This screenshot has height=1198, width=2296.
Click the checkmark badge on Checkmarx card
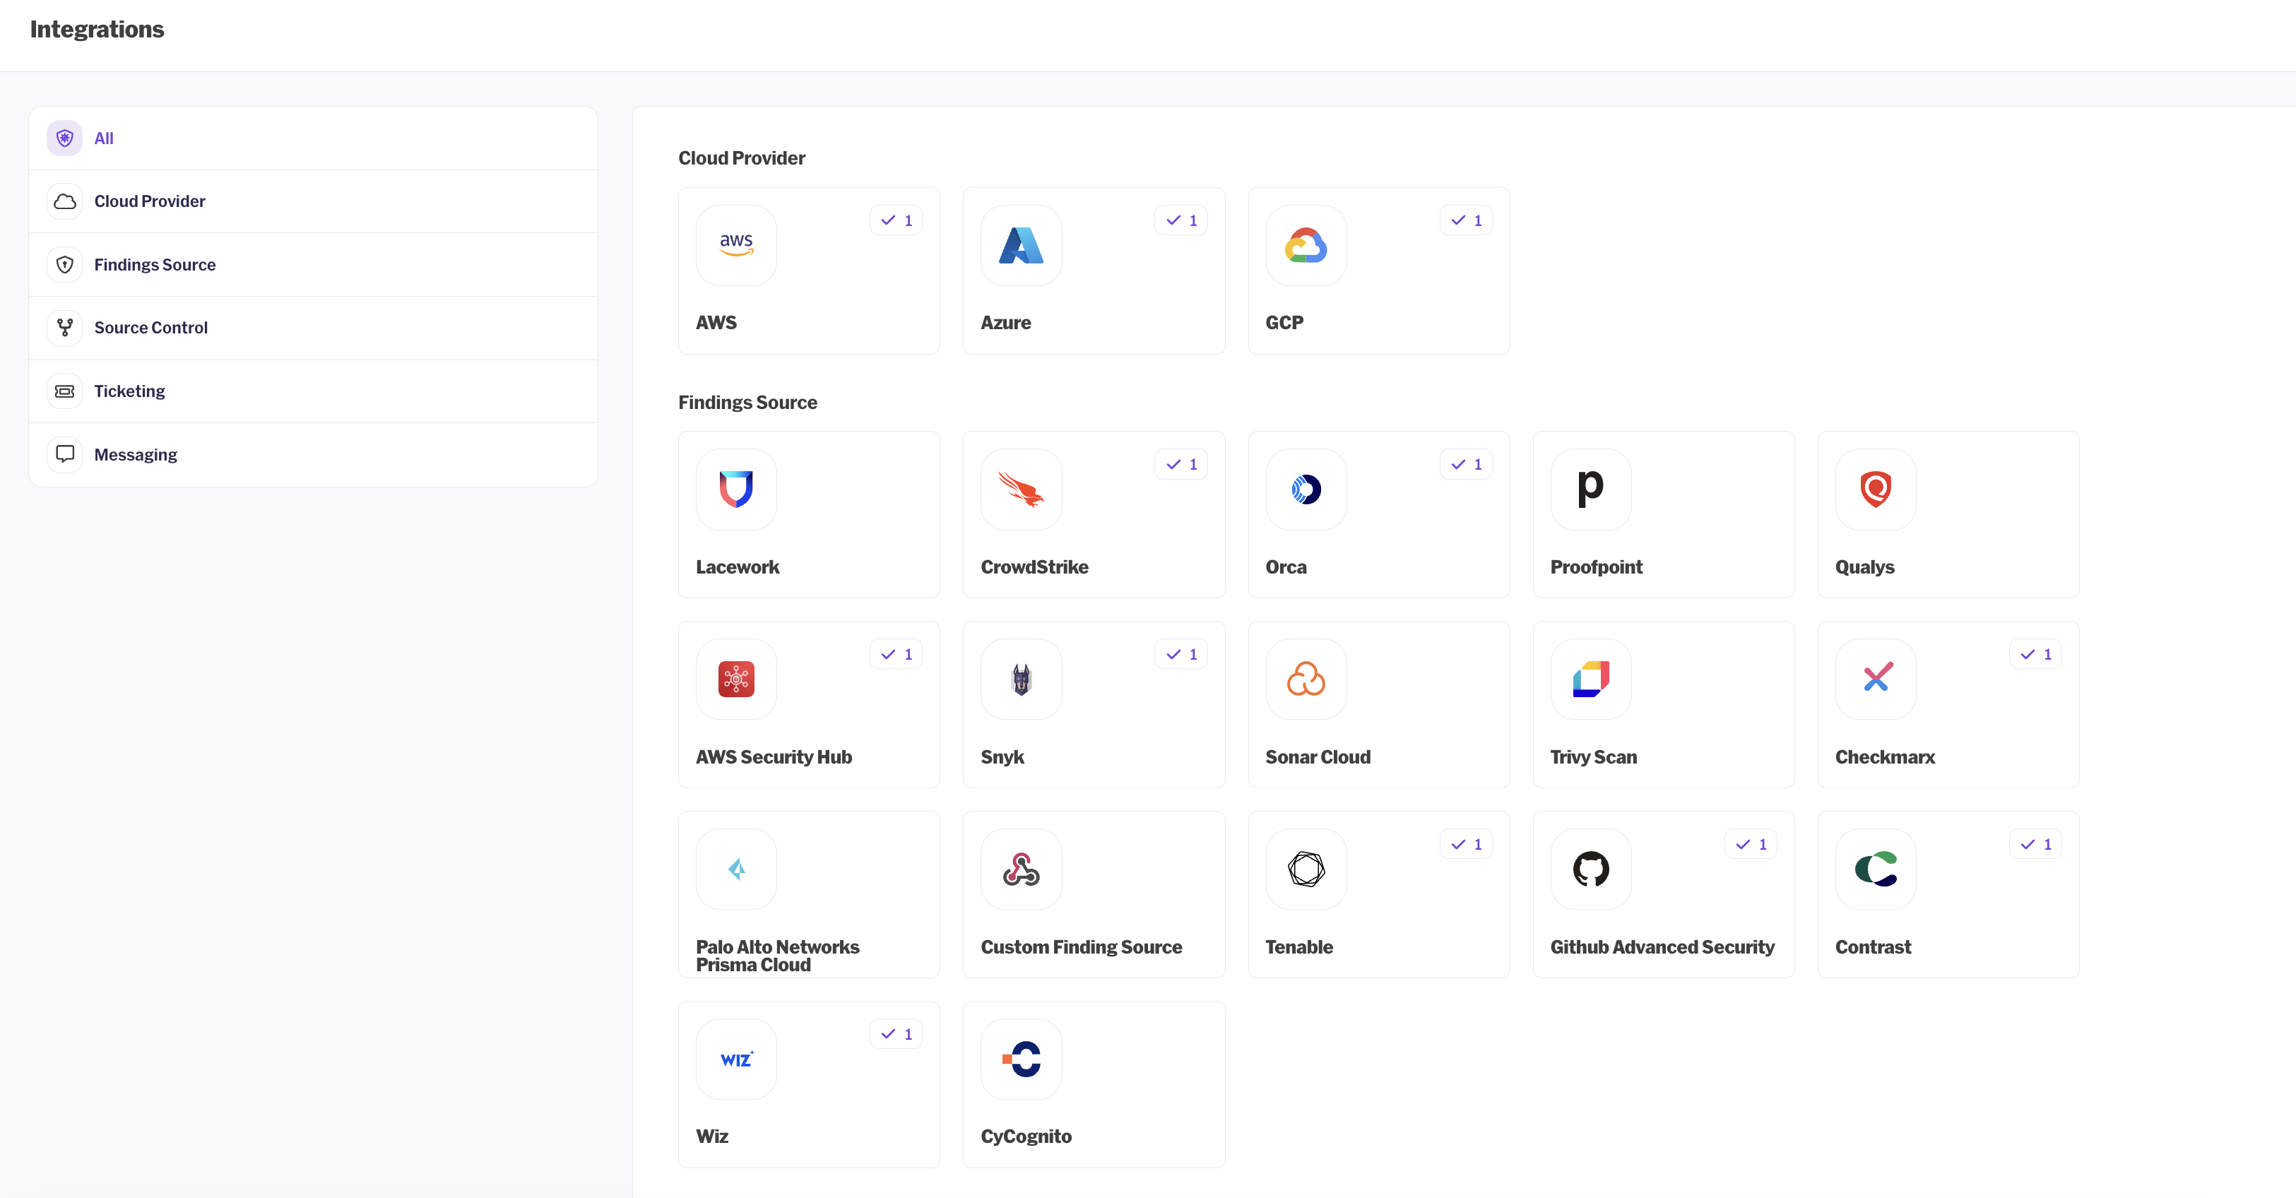click(2035, 654)
